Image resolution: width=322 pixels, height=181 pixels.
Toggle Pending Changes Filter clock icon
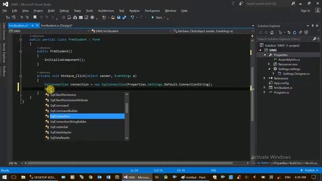pos(280,32)
